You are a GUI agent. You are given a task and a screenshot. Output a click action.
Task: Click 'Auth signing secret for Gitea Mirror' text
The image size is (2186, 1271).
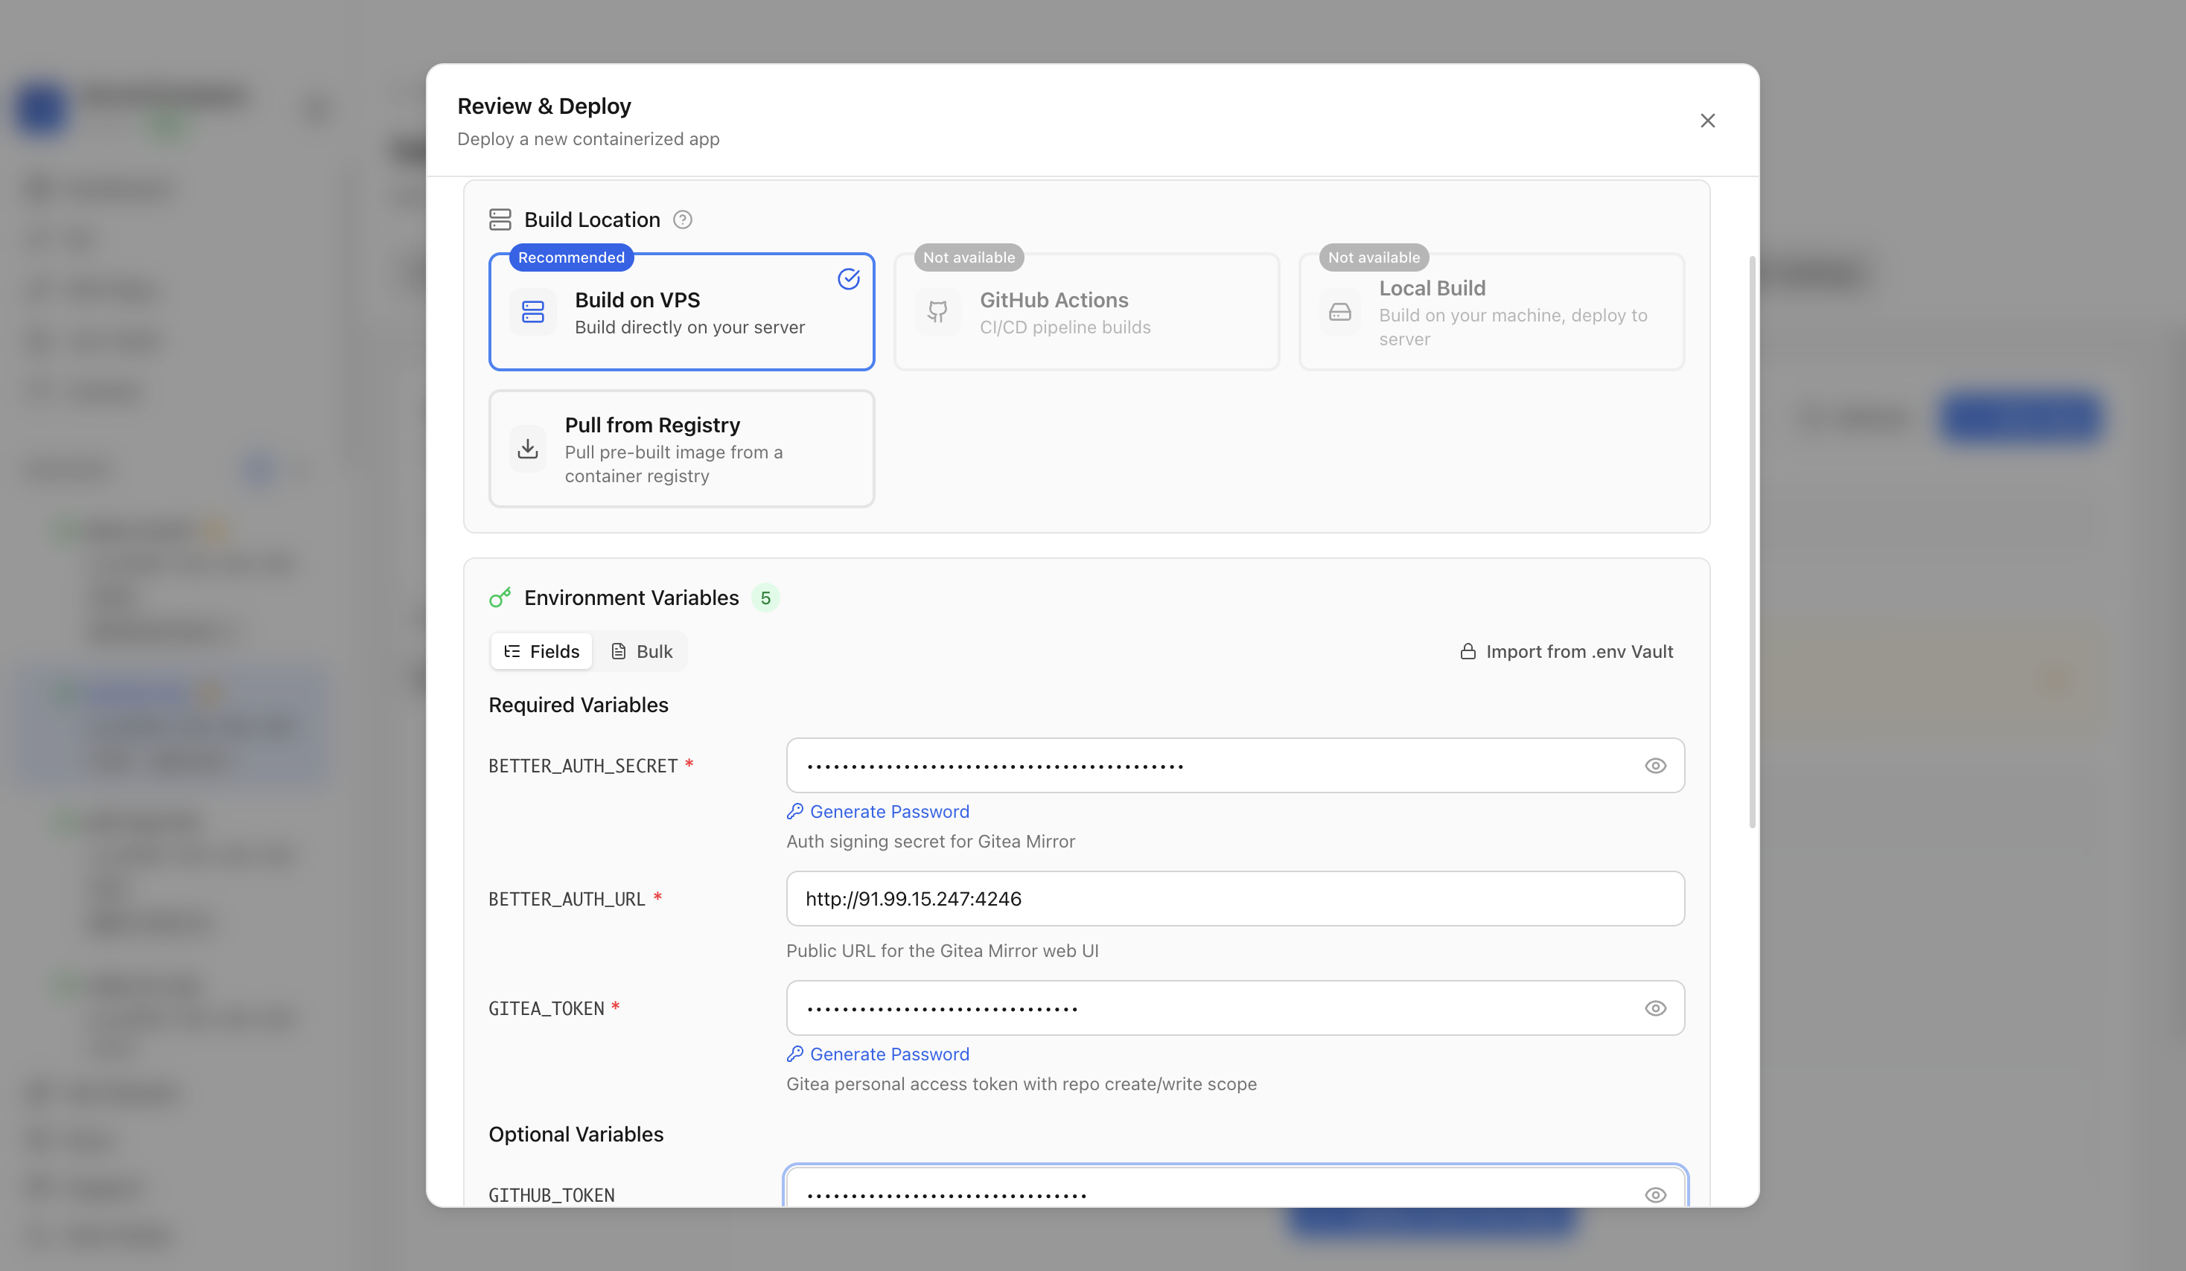coord(931,842)
